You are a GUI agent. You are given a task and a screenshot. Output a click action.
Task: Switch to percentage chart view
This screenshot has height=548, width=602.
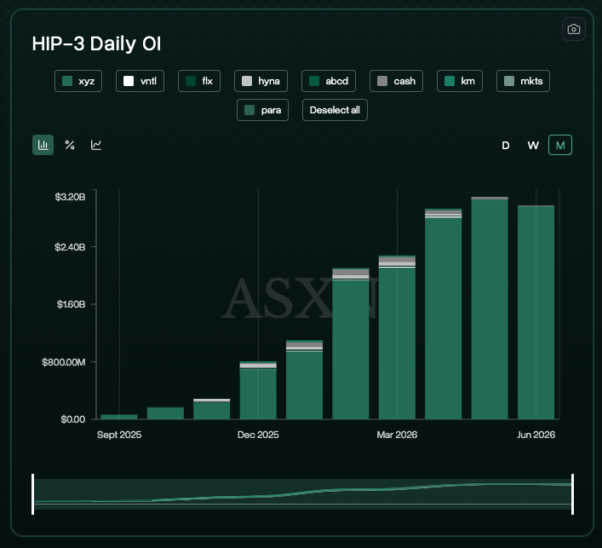pos(70,145)
